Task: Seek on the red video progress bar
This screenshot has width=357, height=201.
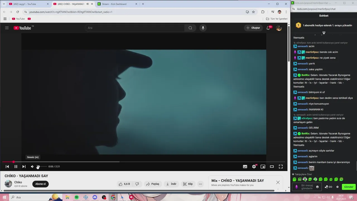Action: point(144,162)
